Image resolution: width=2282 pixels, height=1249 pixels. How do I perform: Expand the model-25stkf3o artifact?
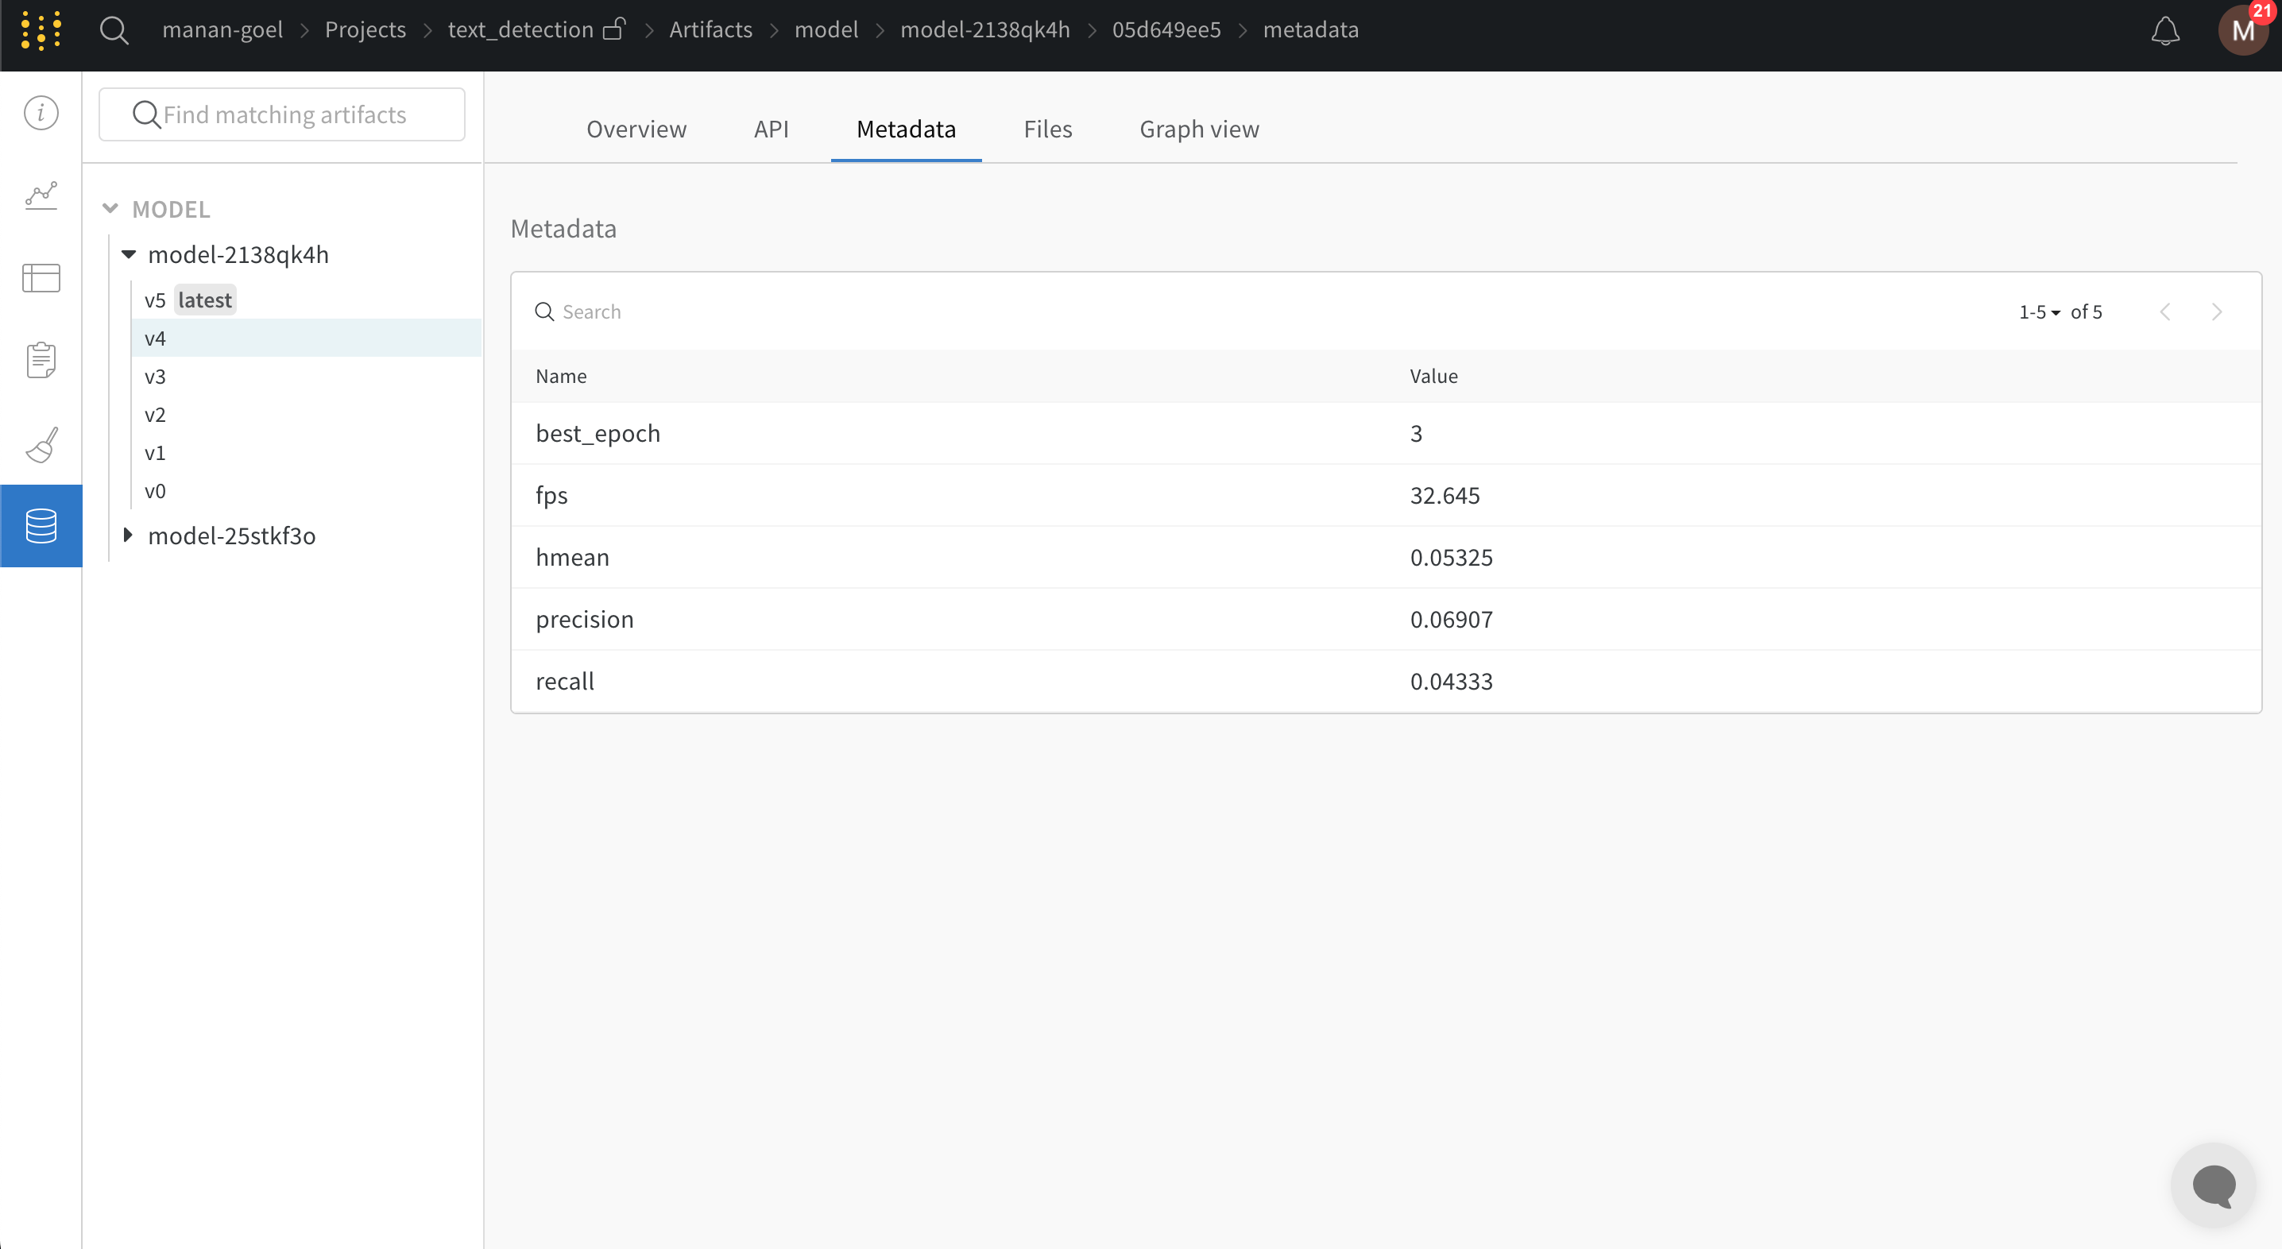click(128, 534)
